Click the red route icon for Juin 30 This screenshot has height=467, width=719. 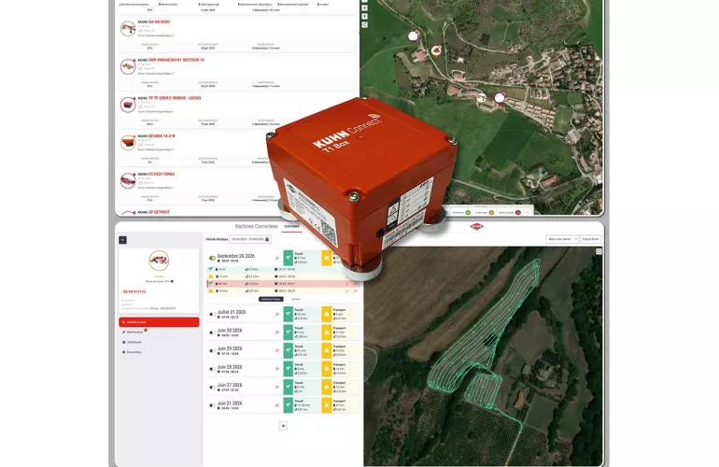(x=277, y=333)
